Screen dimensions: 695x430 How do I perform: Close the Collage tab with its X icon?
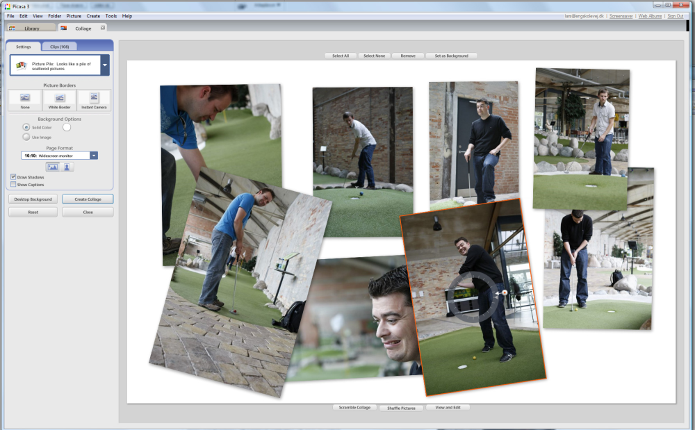[103, 28]
